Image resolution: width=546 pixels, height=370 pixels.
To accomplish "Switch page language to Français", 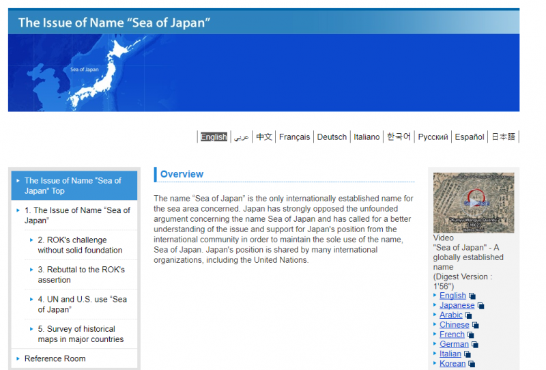I will 294,137.
